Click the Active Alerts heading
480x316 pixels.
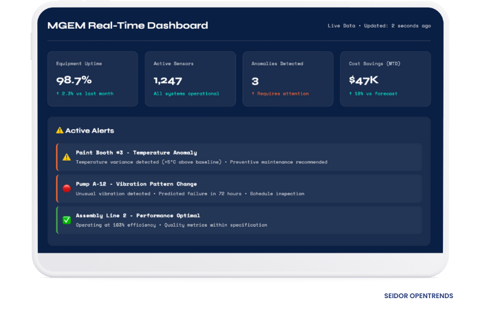point(89,131)
